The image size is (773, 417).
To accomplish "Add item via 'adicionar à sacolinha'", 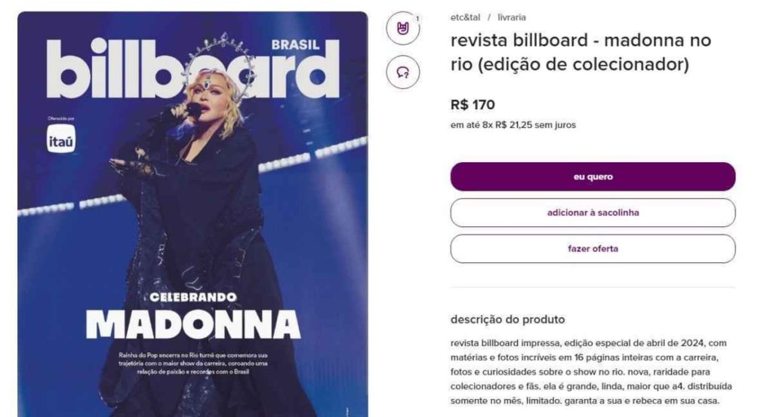I will click(593, 213).
